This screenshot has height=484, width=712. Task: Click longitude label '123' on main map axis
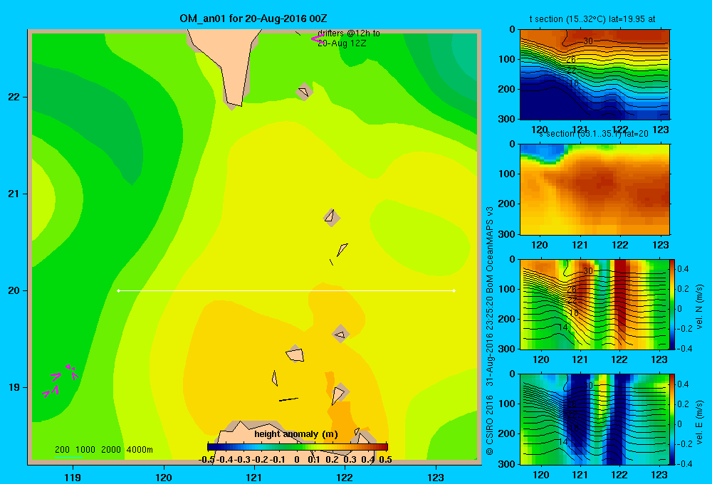(436, 477)
